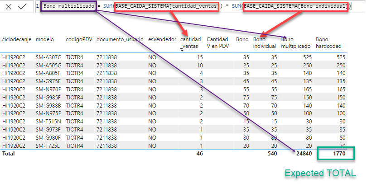Sort by the cantidad_ventas column header
The height and width of the screenshot is (188, 367).
coord(190,42)
